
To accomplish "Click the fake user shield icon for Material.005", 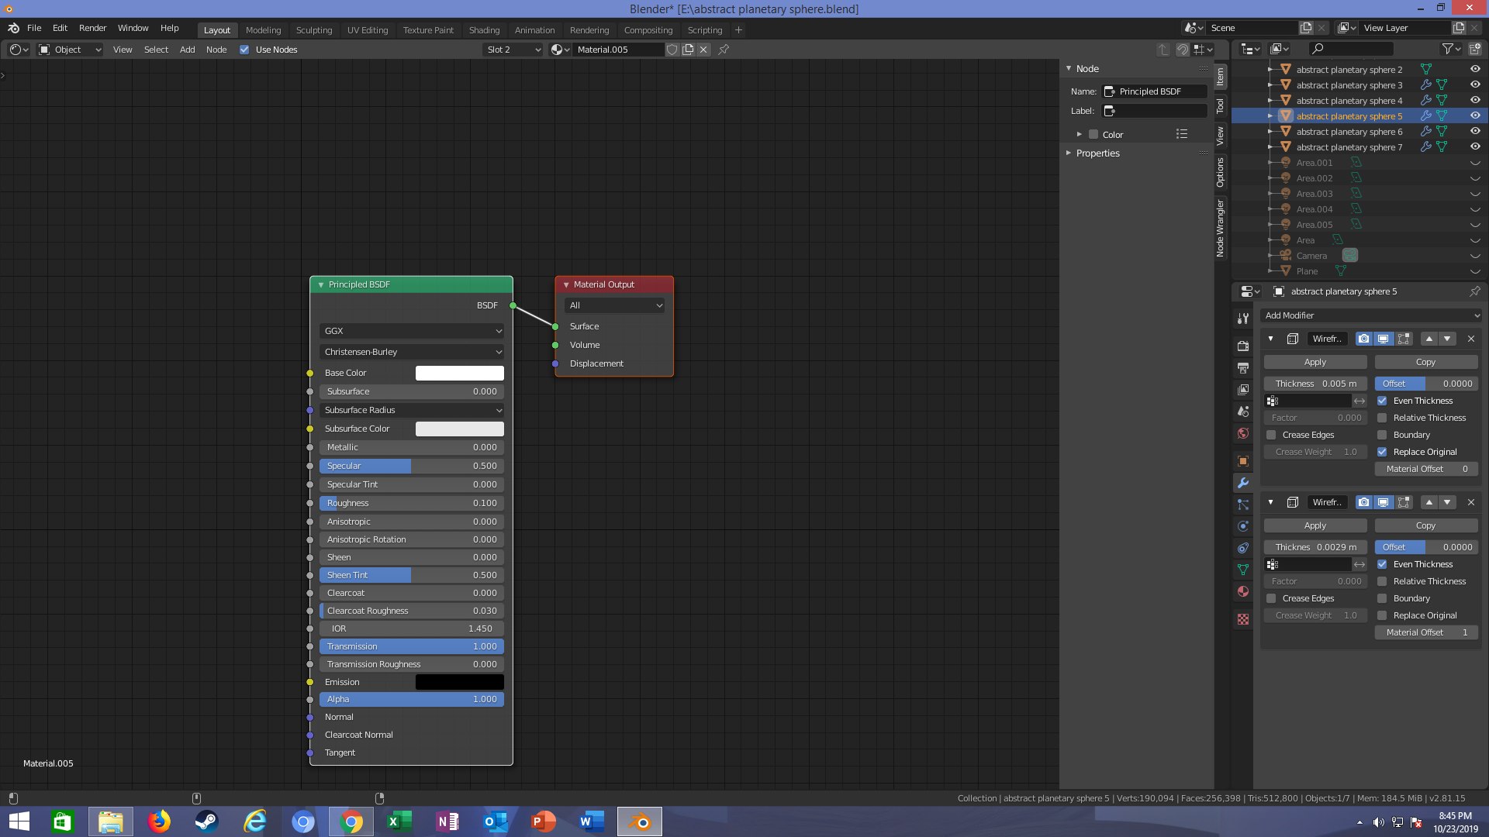I will [672, 50].
